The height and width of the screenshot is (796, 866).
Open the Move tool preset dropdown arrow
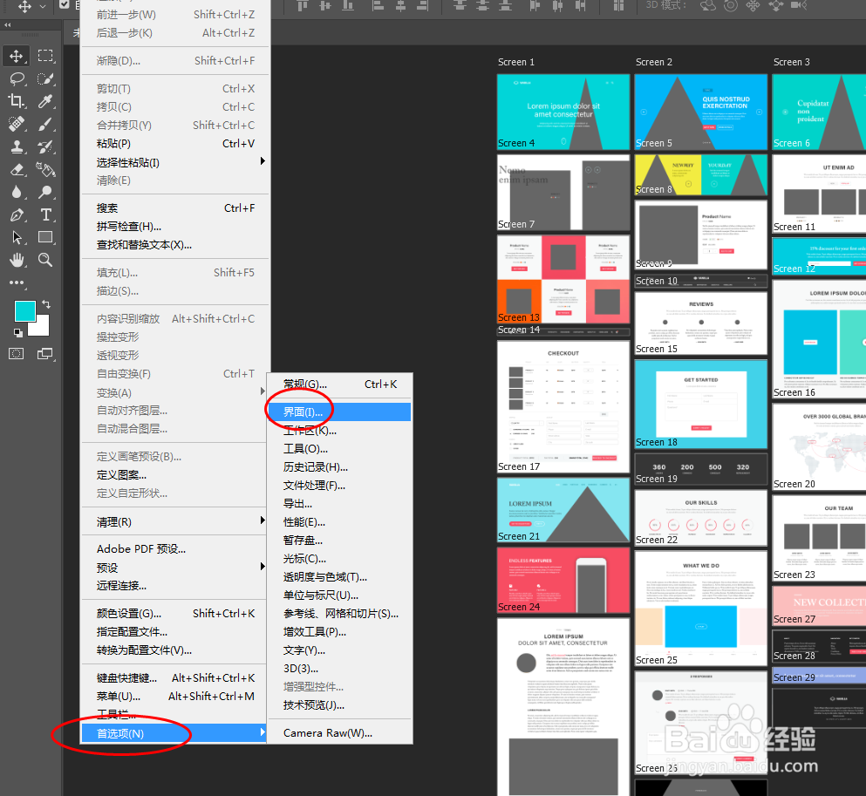[x=43, y=7]
